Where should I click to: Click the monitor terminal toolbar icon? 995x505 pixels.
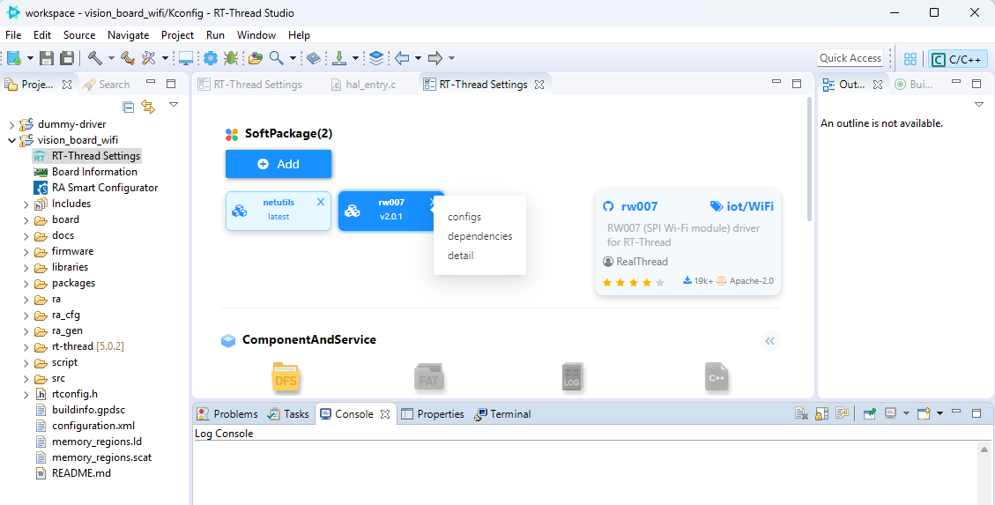tap(186, 58)
